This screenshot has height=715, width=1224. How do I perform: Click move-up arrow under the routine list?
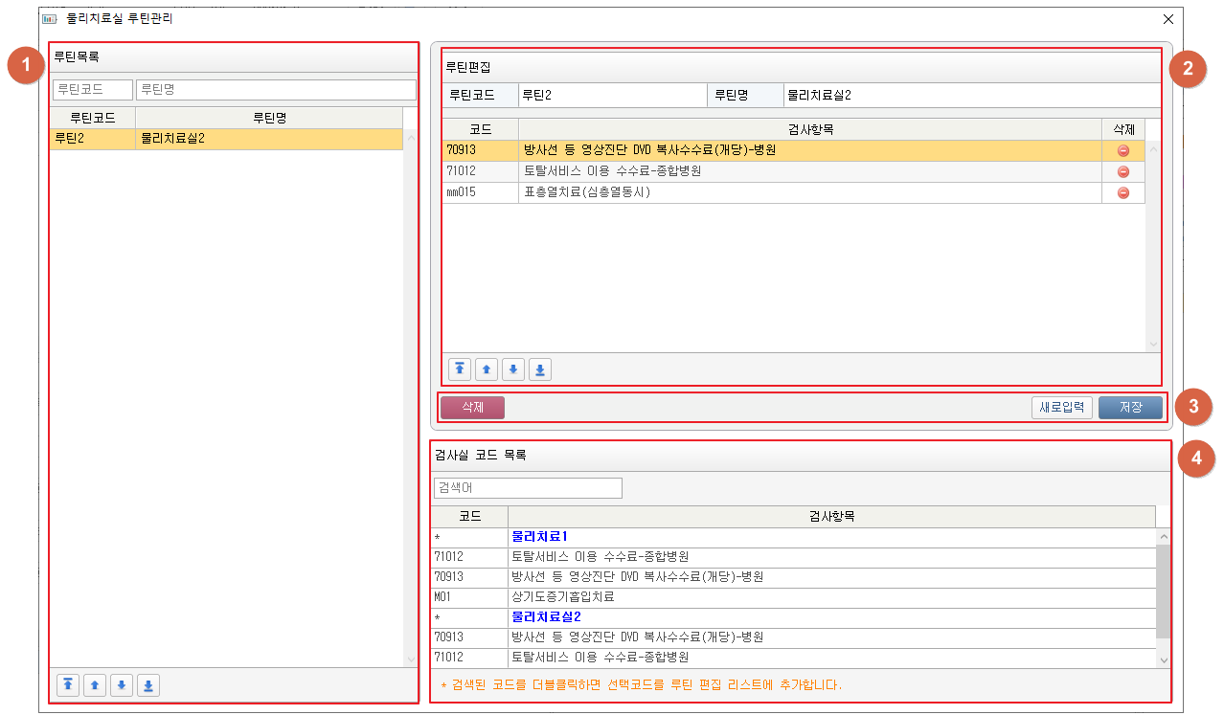(95, 684)
